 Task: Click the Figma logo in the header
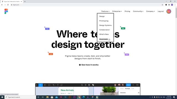tap(6, 11)
